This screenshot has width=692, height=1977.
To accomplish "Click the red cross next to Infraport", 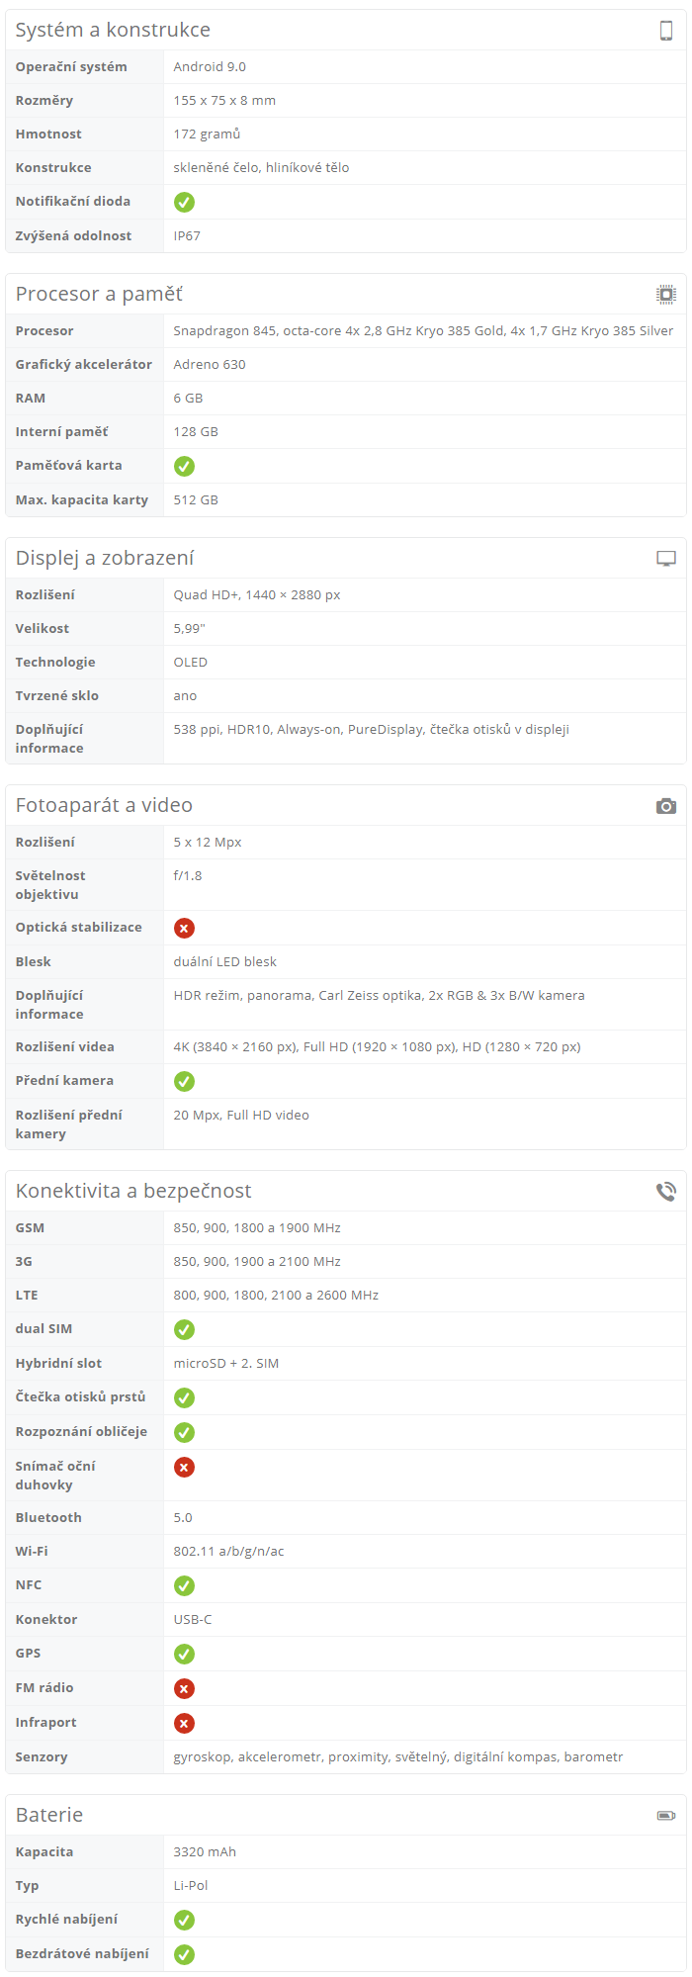I will coord(184,1723).
